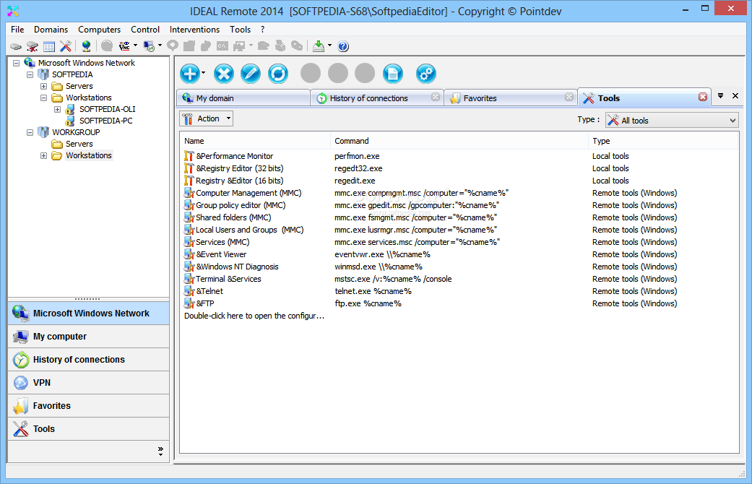The image size is (752, 484).
Task: Switch to the My domain tab
Action: click(243, 98)
